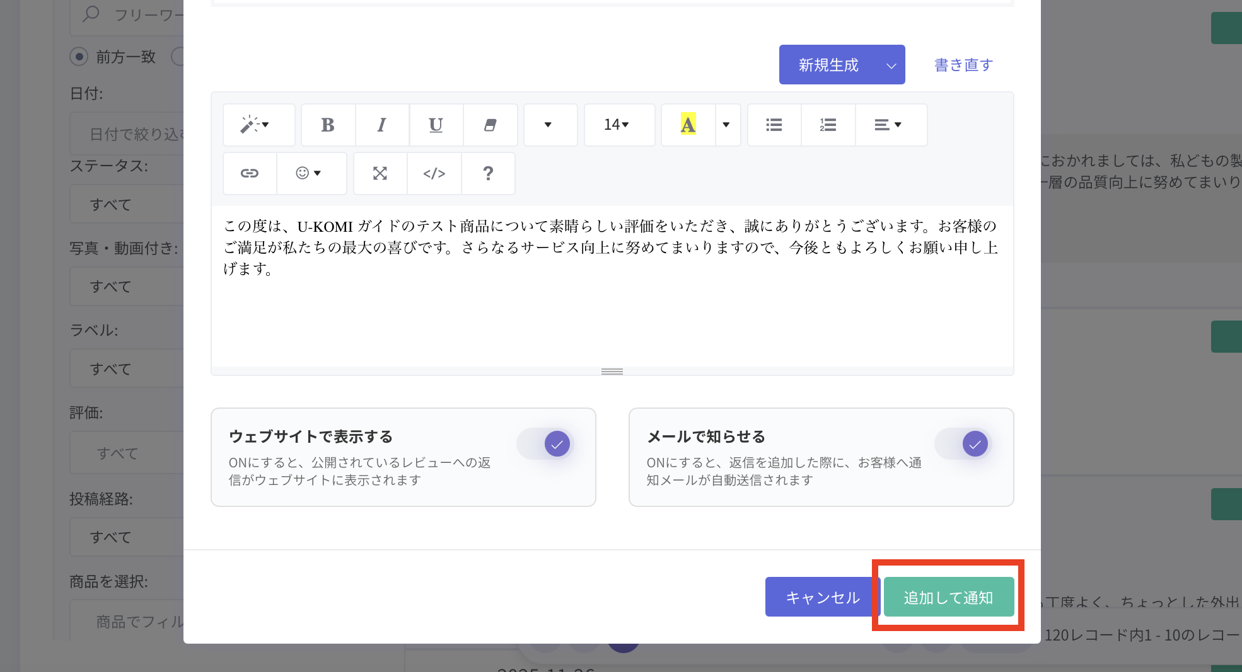Insert an unordered bullet list
The width and height of the screenshot is (1242, 672).
[x=774, y=125]
